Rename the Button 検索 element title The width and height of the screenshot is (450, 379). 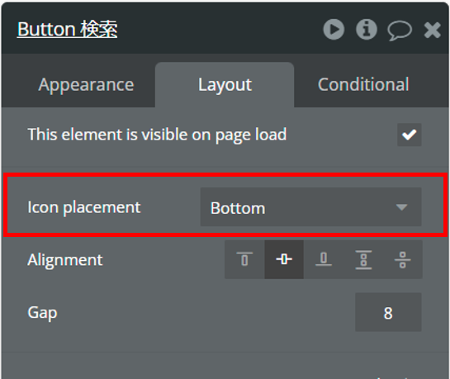click(67, 29)
